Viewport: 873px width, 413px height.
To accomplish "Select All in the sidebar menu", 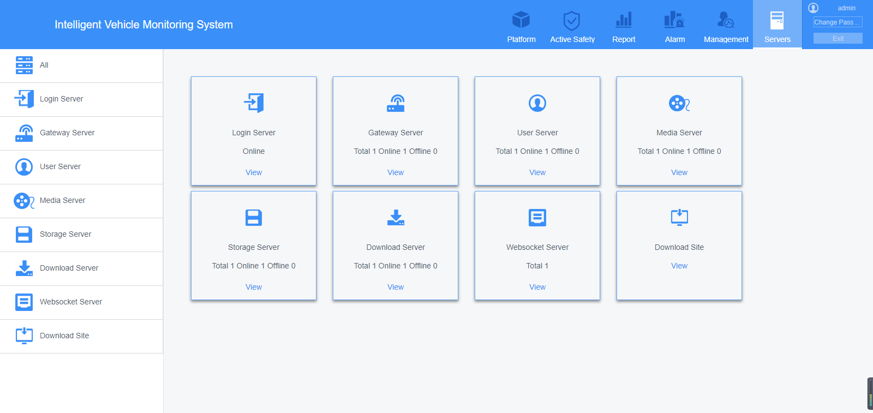I will point(81,65).
